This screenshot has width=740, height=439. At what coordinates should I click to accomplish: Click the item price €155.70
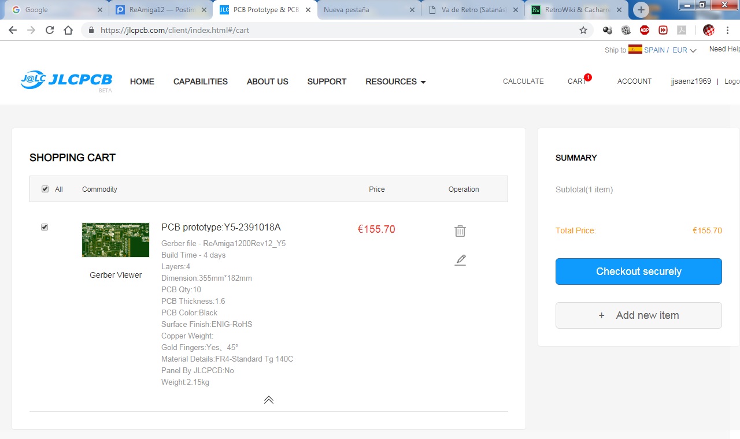point(376,229)
